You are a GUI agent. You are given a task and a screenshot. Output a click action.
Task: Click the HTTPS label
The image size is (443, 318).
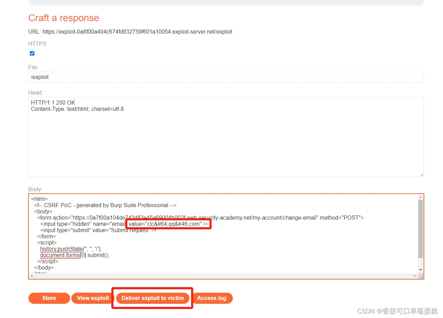37,44
